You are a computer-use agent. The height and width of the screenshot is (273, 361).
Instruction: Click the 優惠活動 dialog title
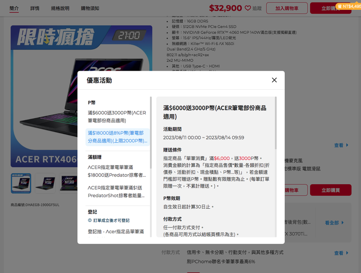[99, 80]
